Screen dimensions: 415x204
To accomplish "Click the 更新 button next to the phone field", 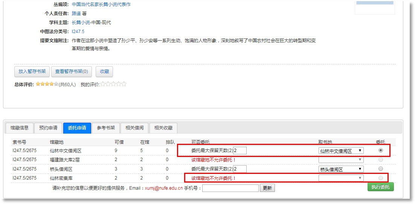I will pyautogui.click(x=267, y=188).
